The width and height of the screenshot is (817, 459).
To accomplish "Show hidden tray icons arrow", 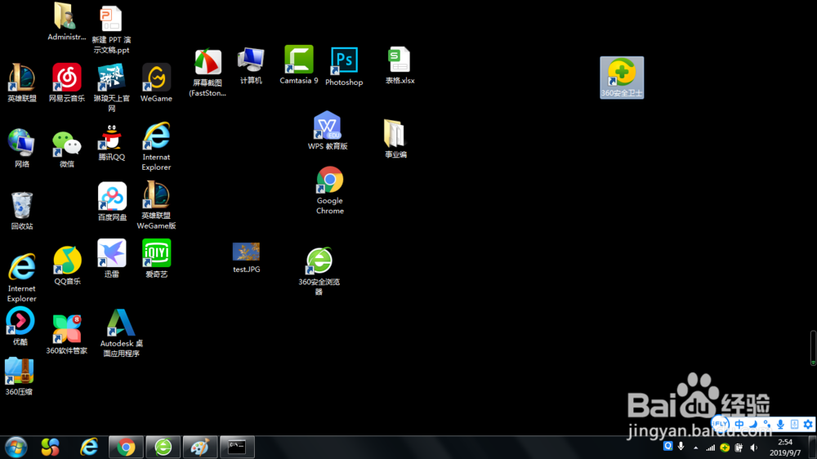I will 695,448.
